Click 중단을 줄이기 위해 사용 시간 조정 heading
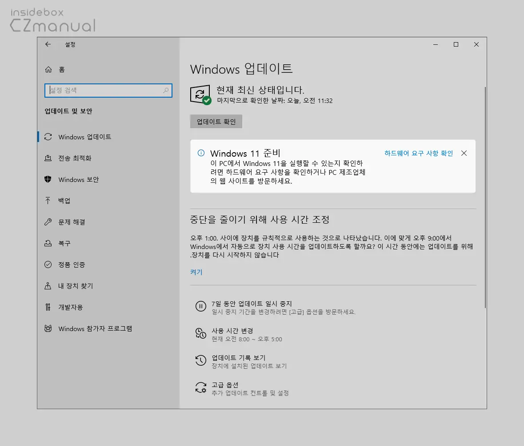 pyautogui.click(x=260, y=220)
